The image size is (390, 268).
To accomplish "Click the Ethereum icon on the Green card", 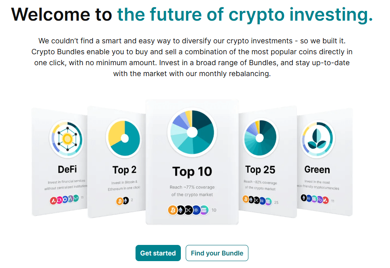I will pos(303,199).
